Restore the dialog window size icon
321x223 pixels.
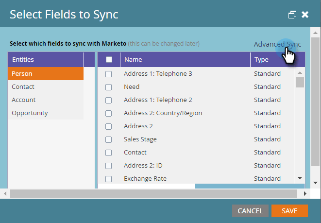tap(292, 15)
